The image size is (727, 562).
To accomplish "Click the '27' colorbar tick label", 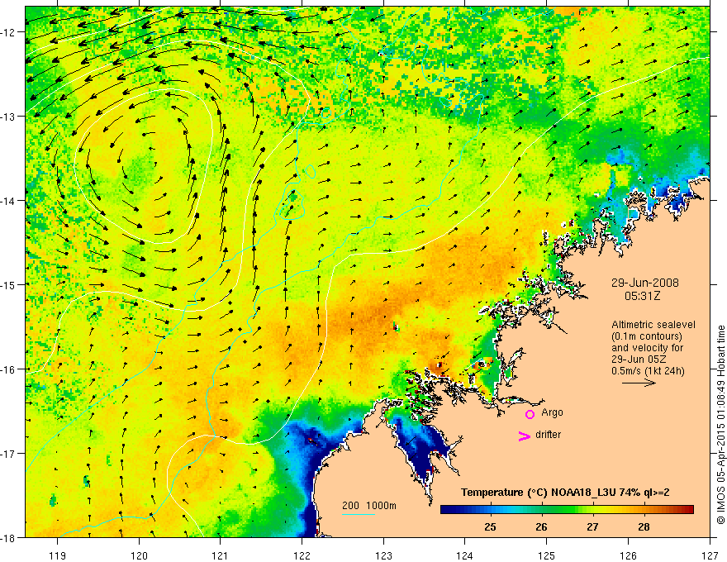I will [x=592, y=526].
